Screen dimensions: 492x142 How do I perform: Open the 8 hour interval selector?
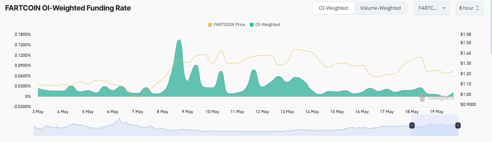469,8
